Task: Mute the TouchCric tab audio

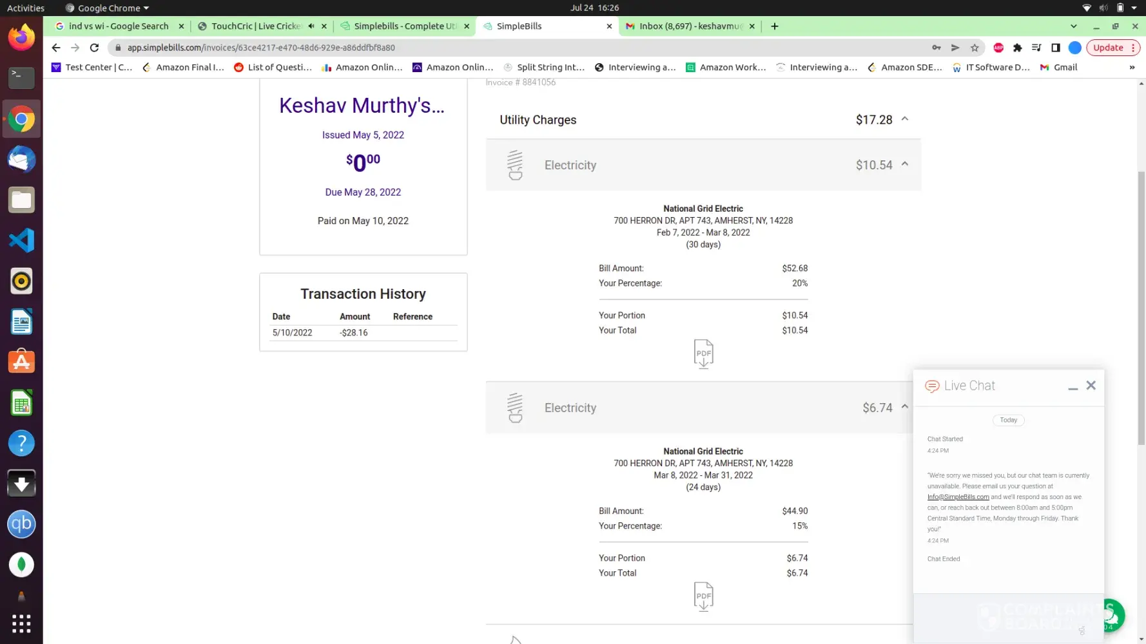Action: 311,26
